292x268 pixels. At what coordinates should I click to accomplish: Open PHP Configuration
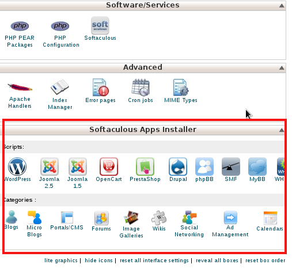point(60,26)
